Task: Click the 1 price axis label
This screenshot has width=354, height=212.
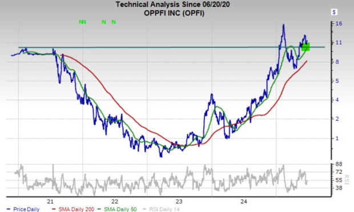Action: click(337, 138)
